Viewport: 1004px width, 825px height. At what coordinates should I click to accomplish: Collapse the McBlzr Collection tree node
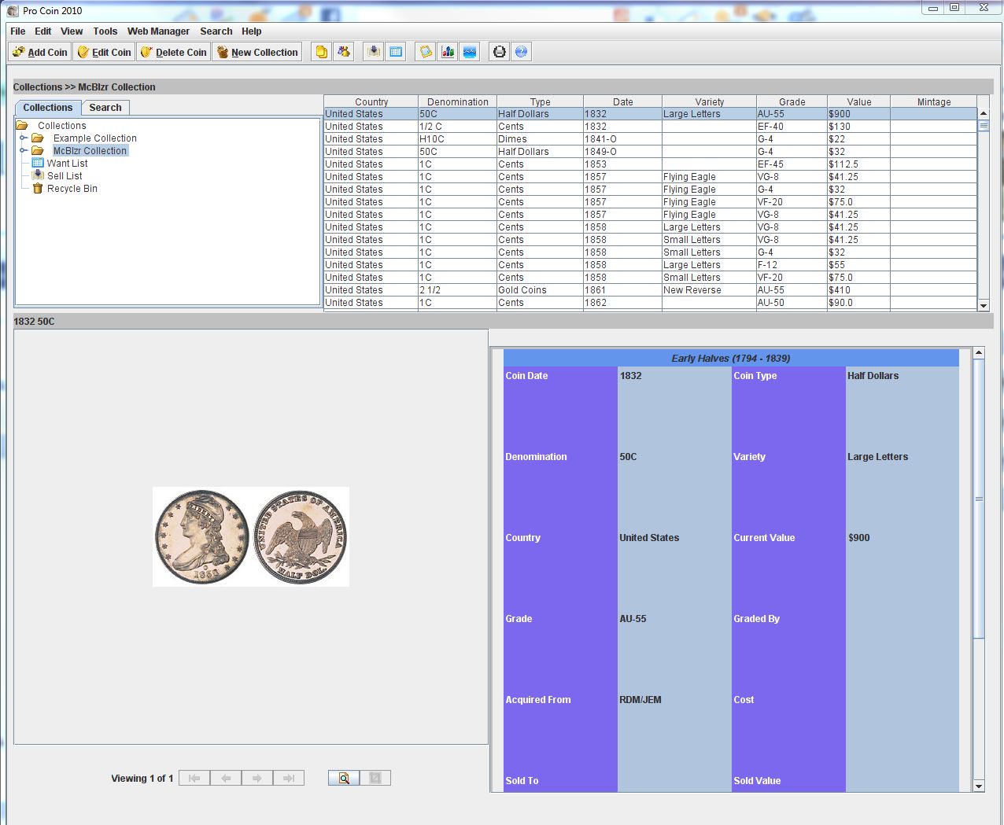24,151
